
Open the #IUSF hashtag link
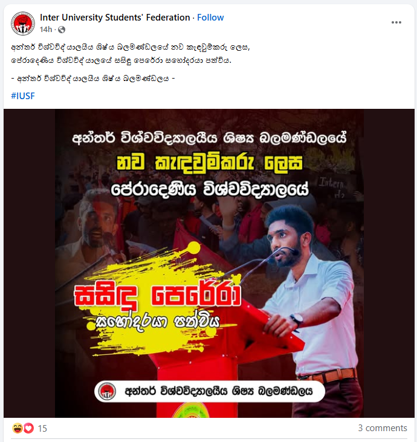coord(23,96)
